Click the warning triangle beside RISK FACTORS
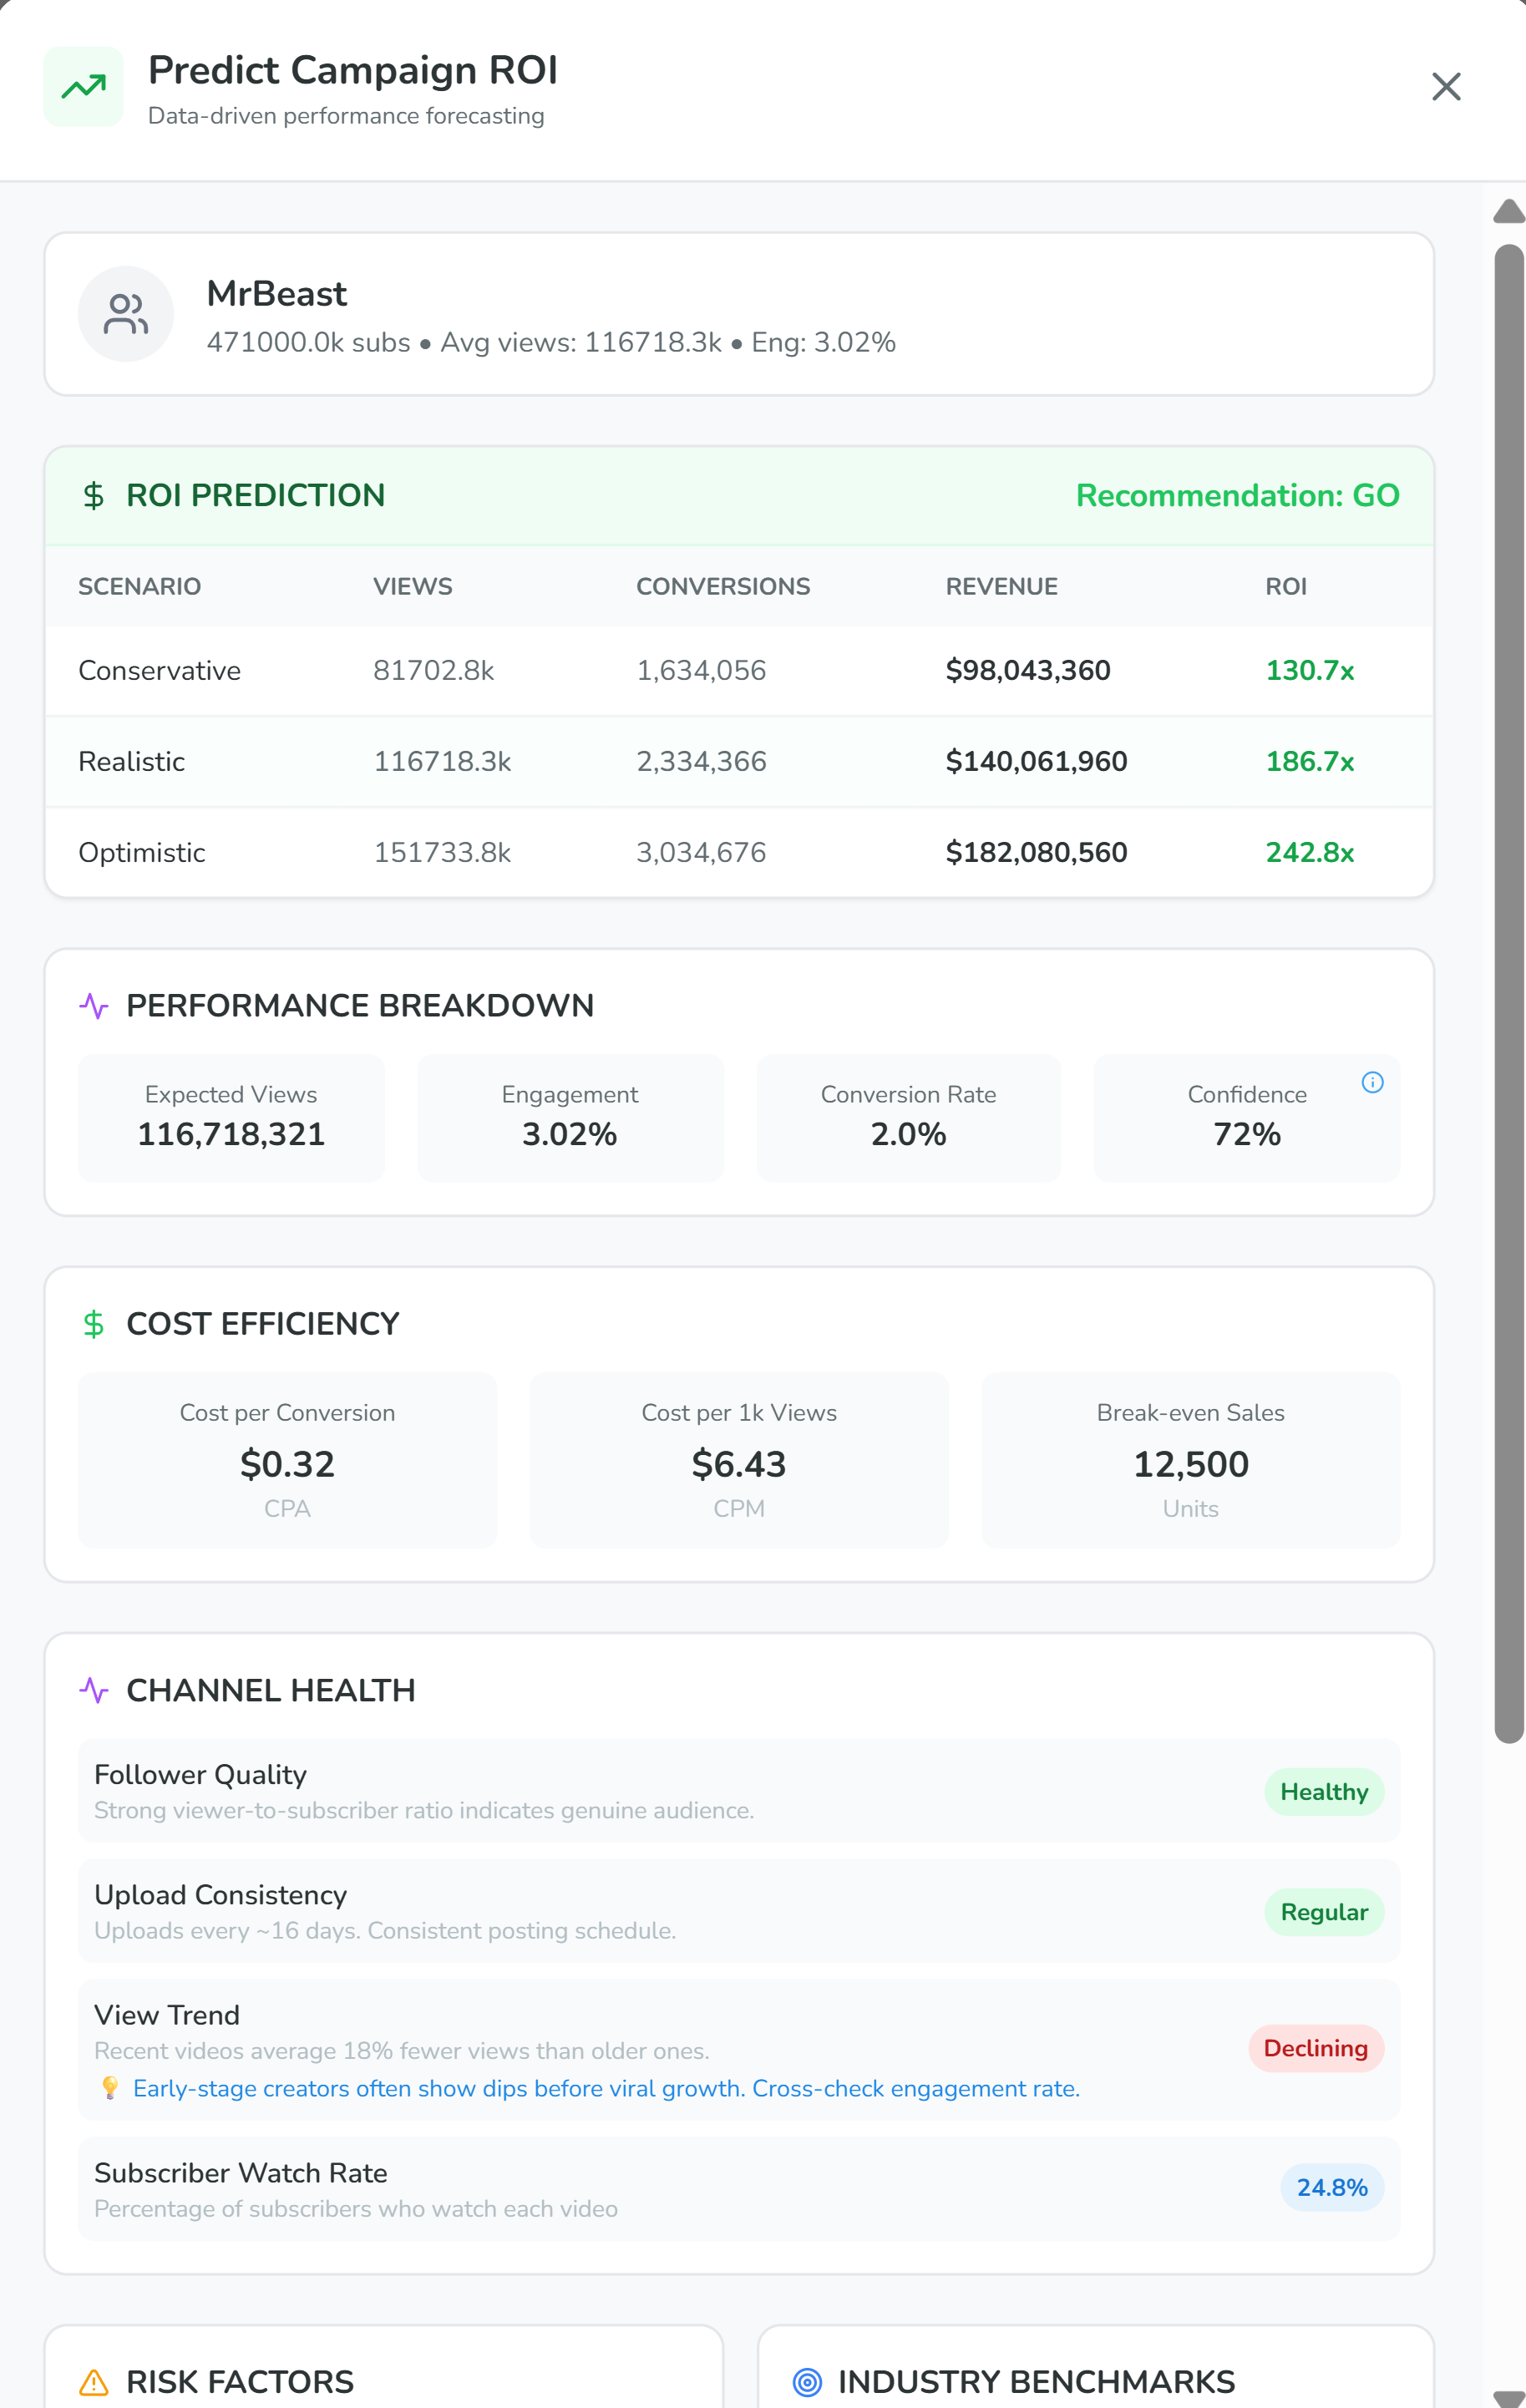 94,2382
